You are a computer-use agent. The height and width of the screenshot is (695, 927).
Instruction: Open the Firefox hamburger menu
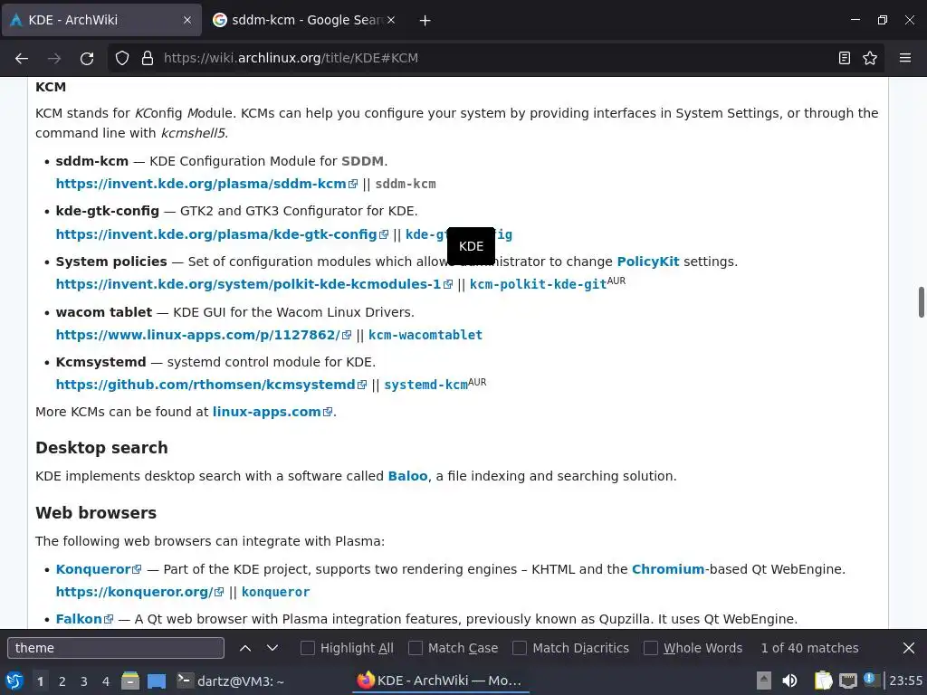[905, 58]
